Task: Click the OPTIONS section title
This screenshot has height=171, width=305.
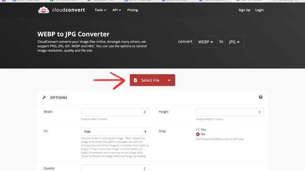Action: tap(58, 98)
